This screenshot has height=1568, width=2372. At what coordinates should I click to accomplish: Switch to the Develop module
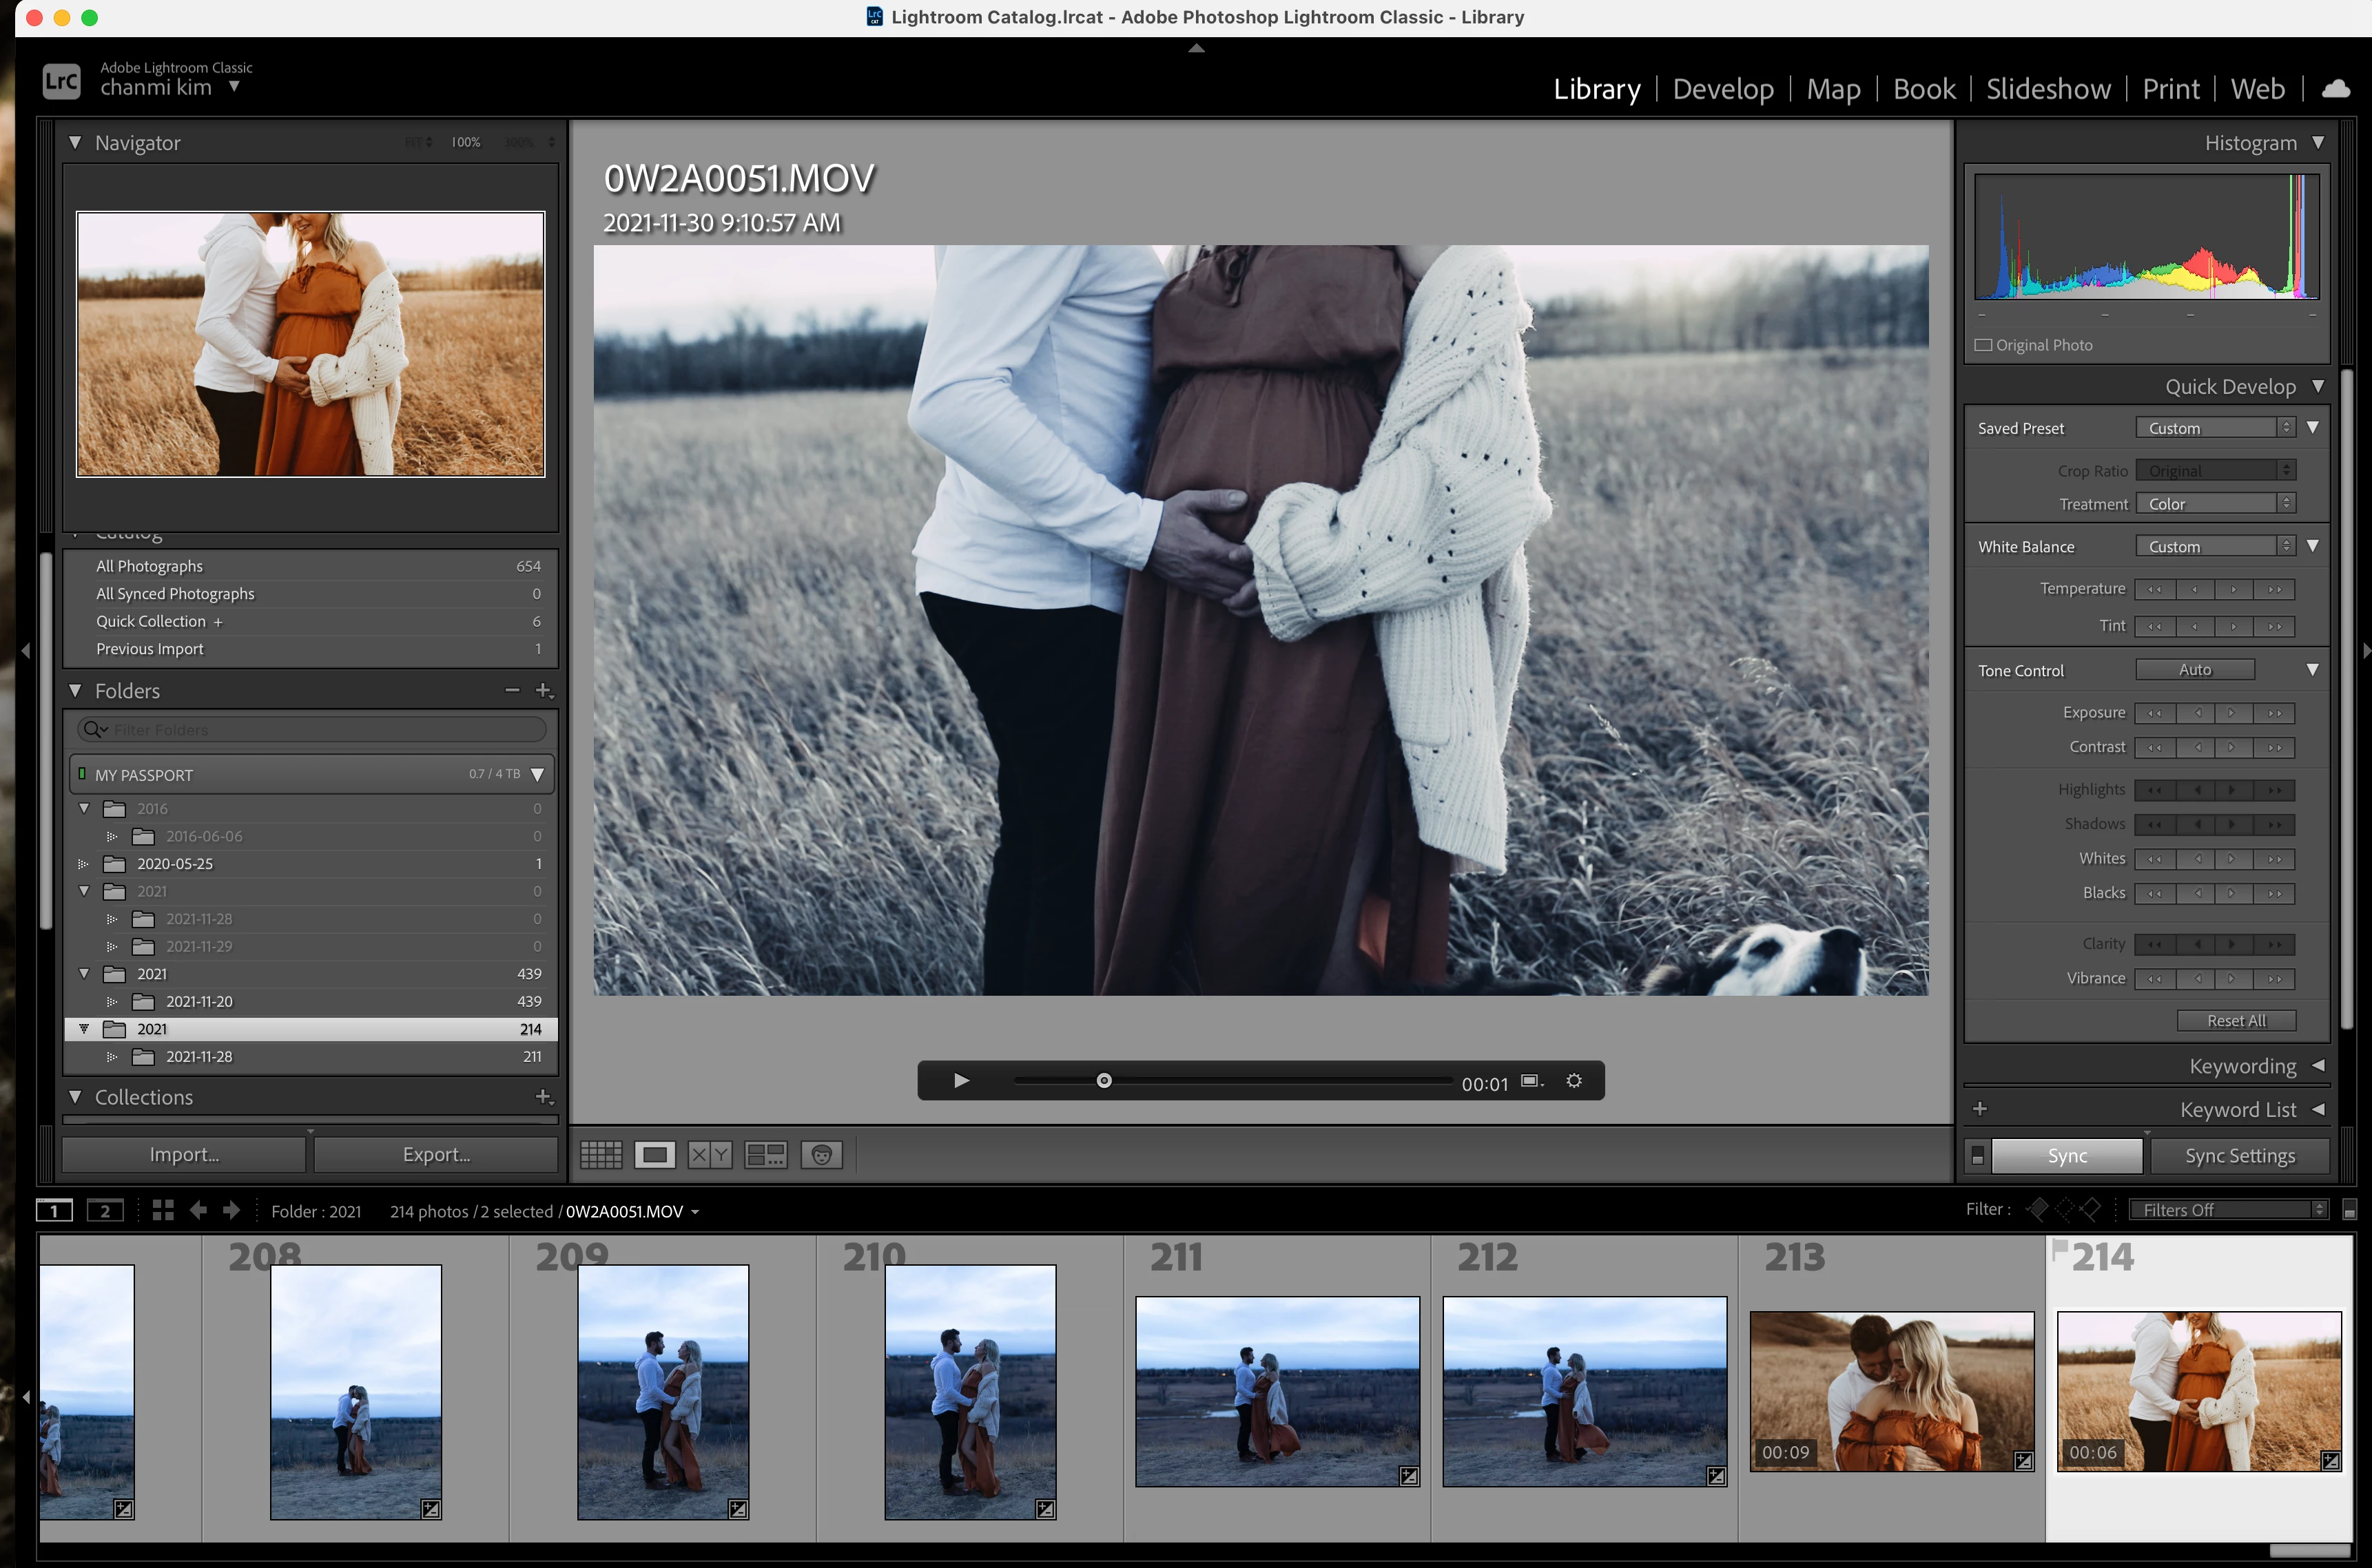coord(1723,89)
